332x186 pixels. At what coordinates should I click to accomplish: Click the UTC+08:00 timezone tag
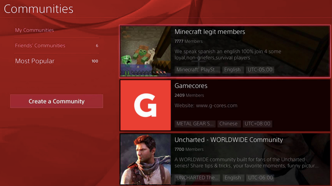(x=257, y=123)
